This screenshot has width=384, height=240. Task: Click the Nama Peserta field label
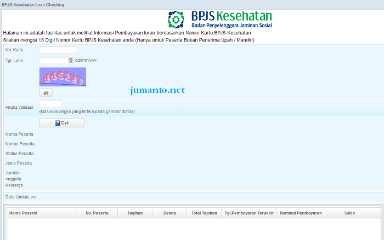pos(19,134)
